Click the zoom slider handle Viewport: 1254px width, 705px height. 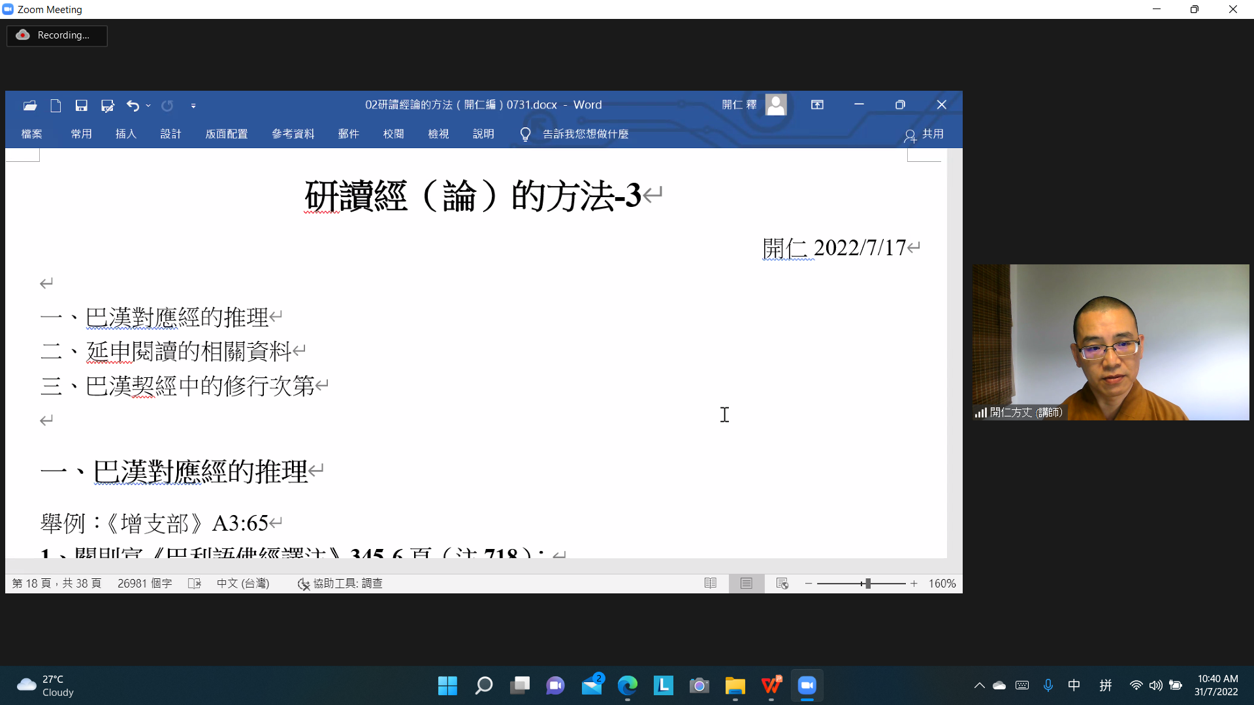(867, 584)
